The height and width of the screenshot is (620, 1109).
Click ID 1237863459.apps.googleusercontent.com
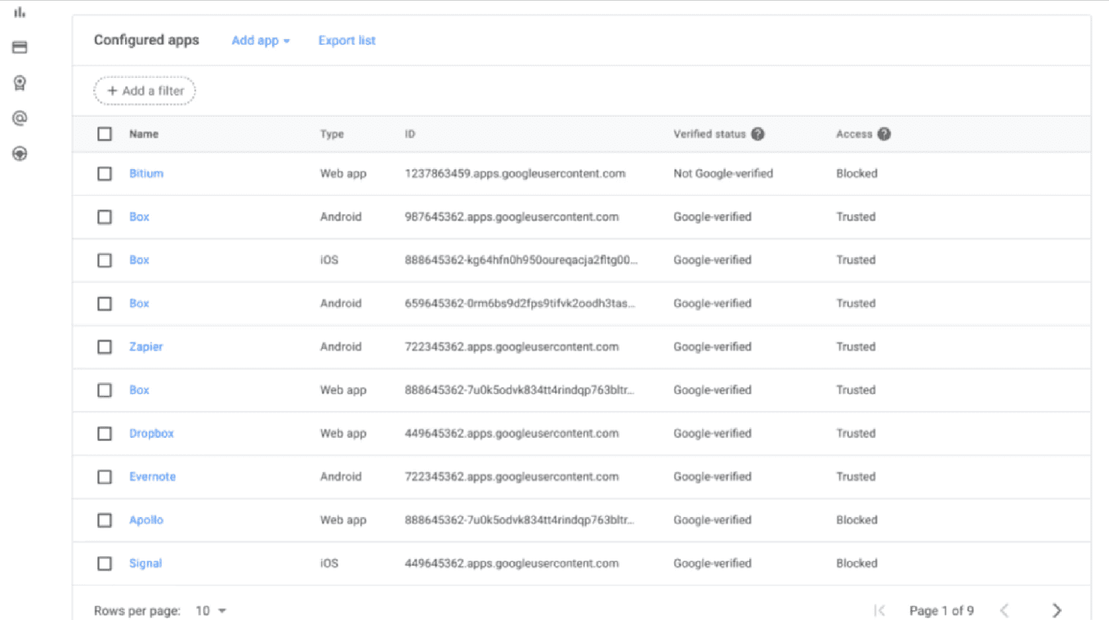(x=515, y=173)
